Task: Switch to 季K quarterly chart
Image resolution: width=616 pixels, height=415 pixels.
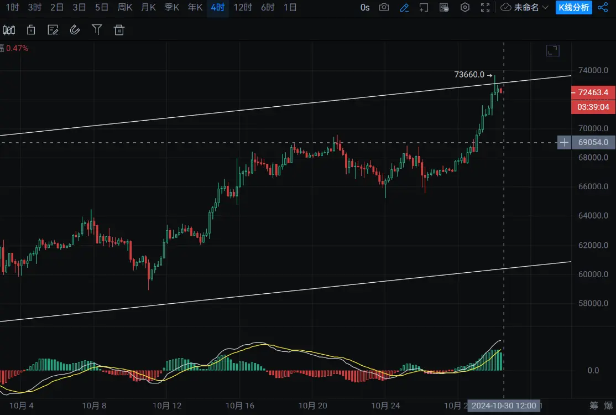Action: click(x=172, y=7)
